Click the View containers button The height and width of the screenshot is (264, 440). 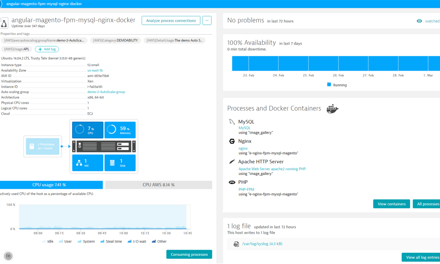[392, 204]
